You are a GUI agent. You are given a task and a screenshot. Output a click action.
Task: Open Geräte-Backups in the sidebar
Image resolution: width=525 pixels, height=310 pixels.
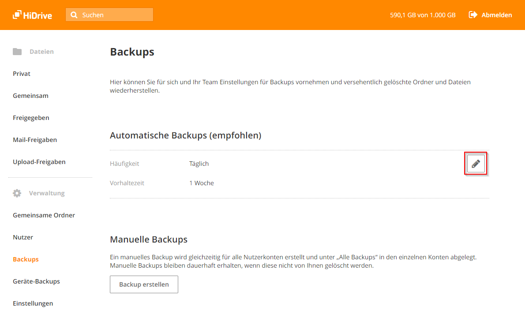click(x=36, y=281)
